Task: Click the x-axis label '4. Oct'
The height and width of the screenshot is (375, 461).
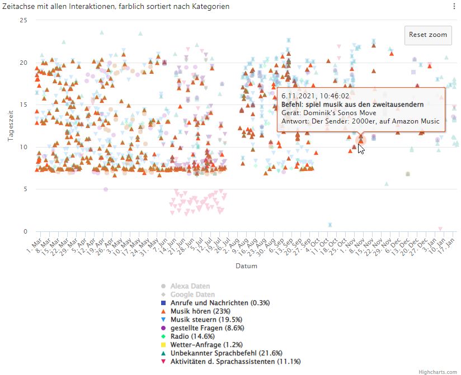Action: point(314,245)
